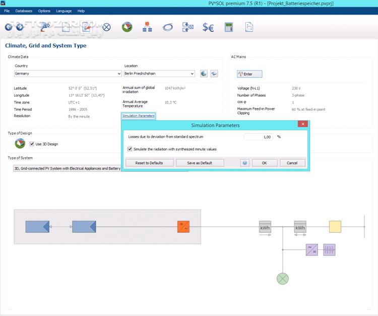Select the yellow grid connection box
Viewport: 378px width, 316px height.
[x=335, y=227]
